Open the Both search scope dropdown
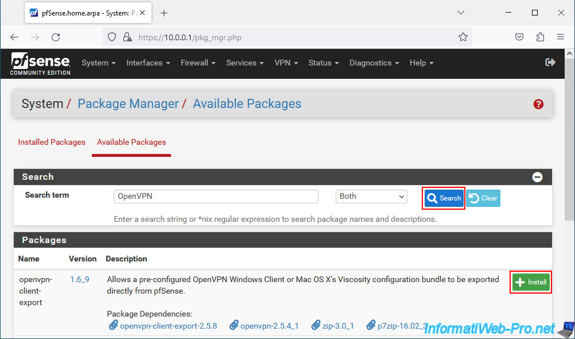The height and width of the screenshot is (339, 575). (371, 197)
